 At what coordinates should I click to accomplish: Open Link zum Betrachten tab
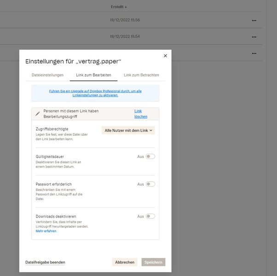[x=141, y=75]
